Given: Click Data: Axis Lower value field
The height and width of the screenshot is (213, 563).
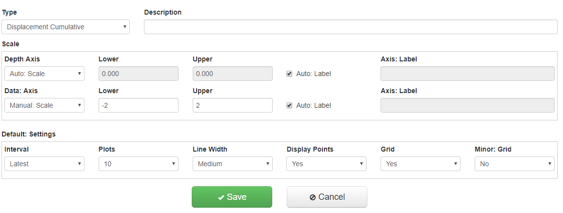Looking at the screenshot, I should coord(139,105).
